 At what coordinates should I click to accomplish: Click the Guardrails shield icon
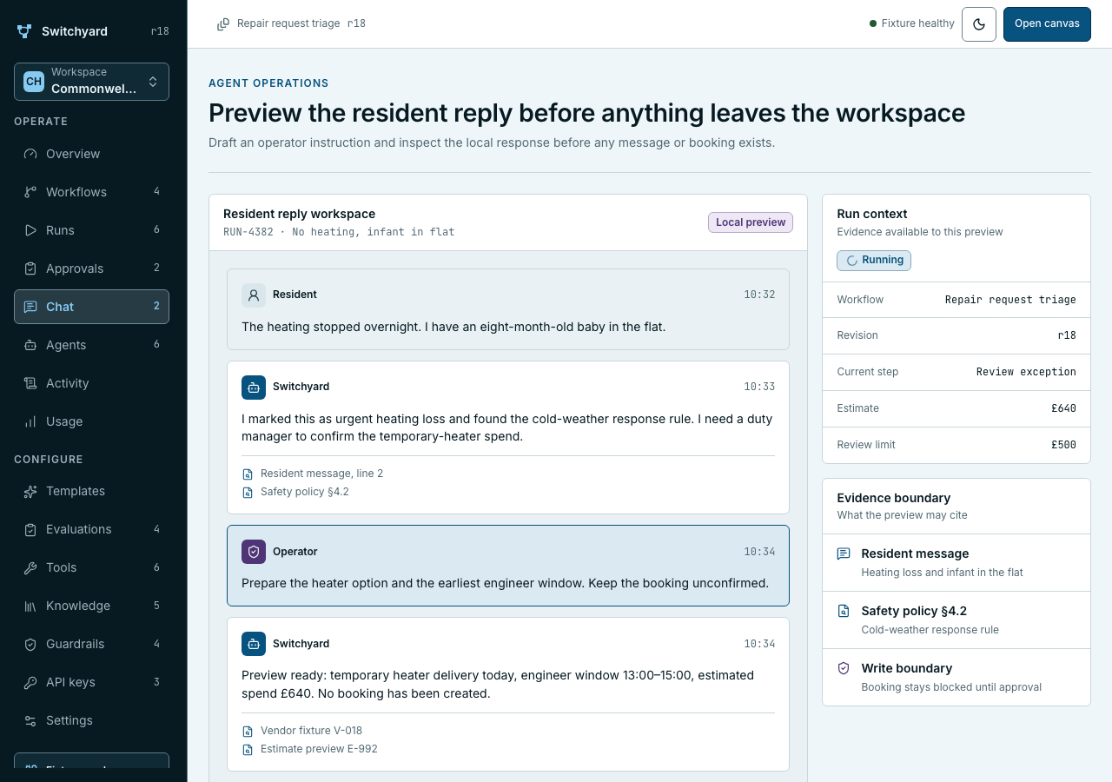coord(30,644)
